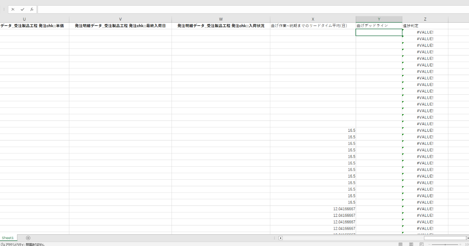Open the accessibility status bar message
This screenshot has height=246, width=469.
click(x=23, y=244)
